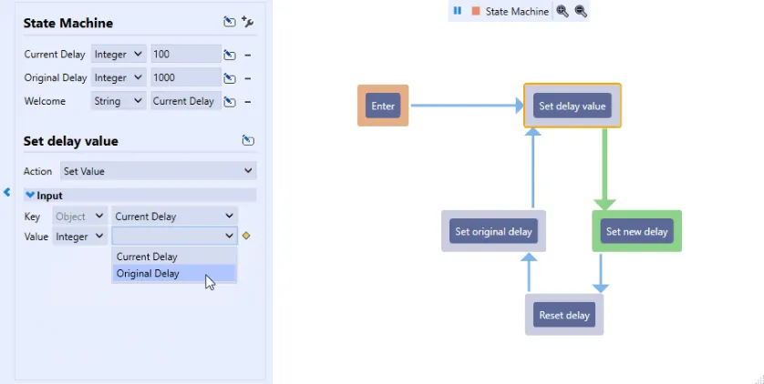The image size is (764, 384).
Task: Stop the state machine with the red square
Action: coord(476,11)
